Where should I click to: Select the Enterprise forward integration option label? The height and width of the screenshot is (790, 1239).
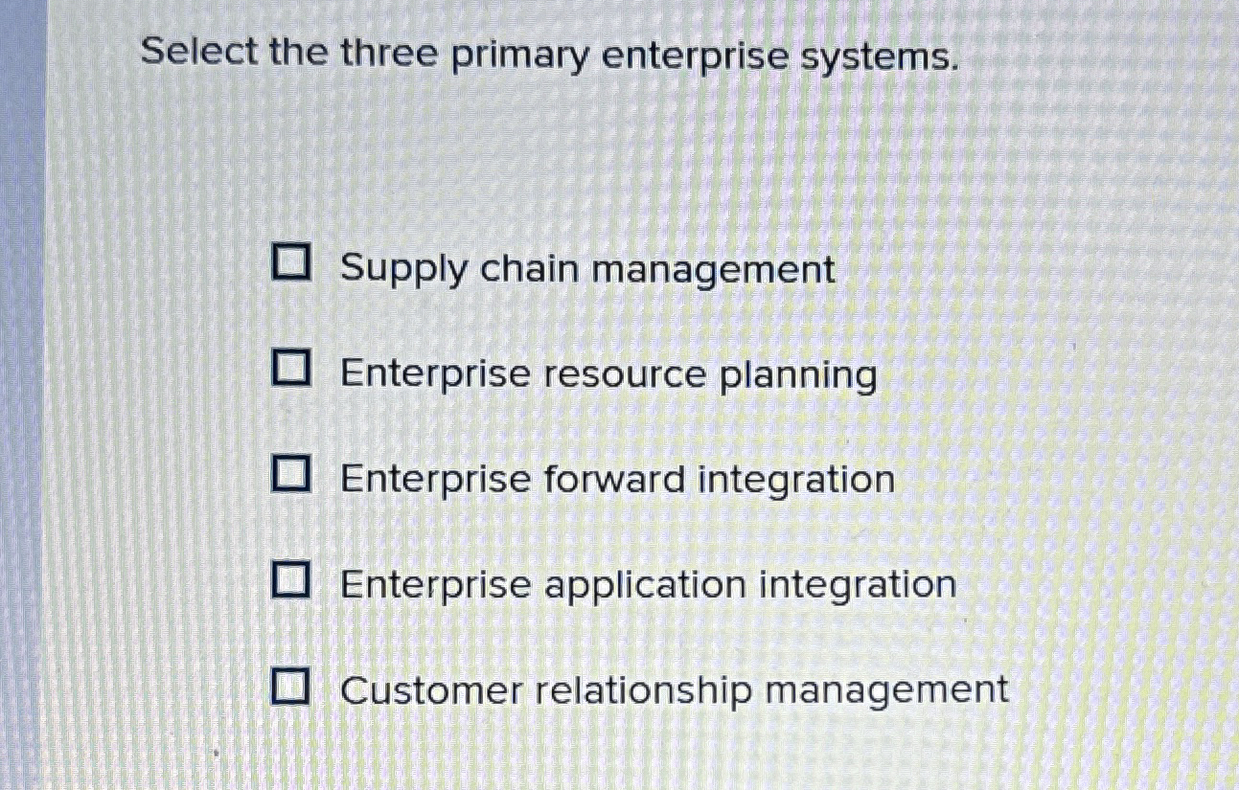[618, 479]
